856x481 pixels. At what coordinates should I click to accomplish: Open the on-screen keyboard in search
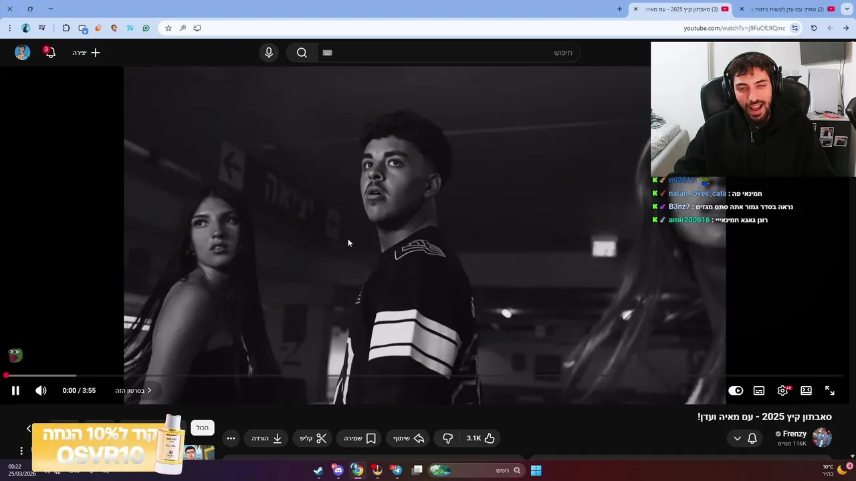click(x=327, y=53)
